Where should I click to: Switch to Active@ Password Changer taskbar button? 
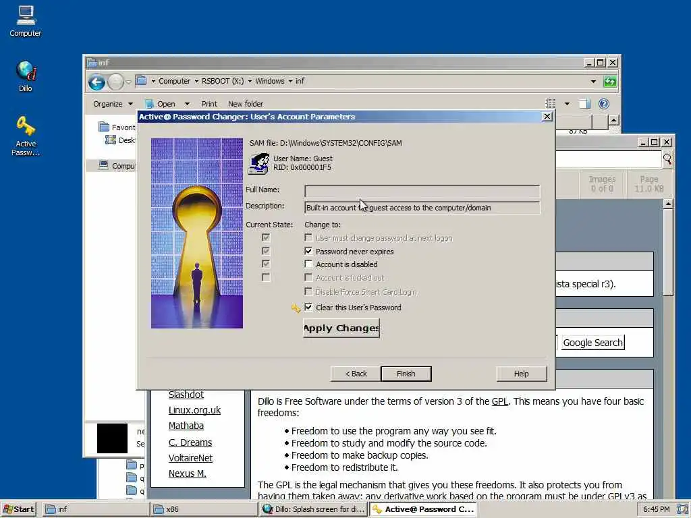pos(422,509)
